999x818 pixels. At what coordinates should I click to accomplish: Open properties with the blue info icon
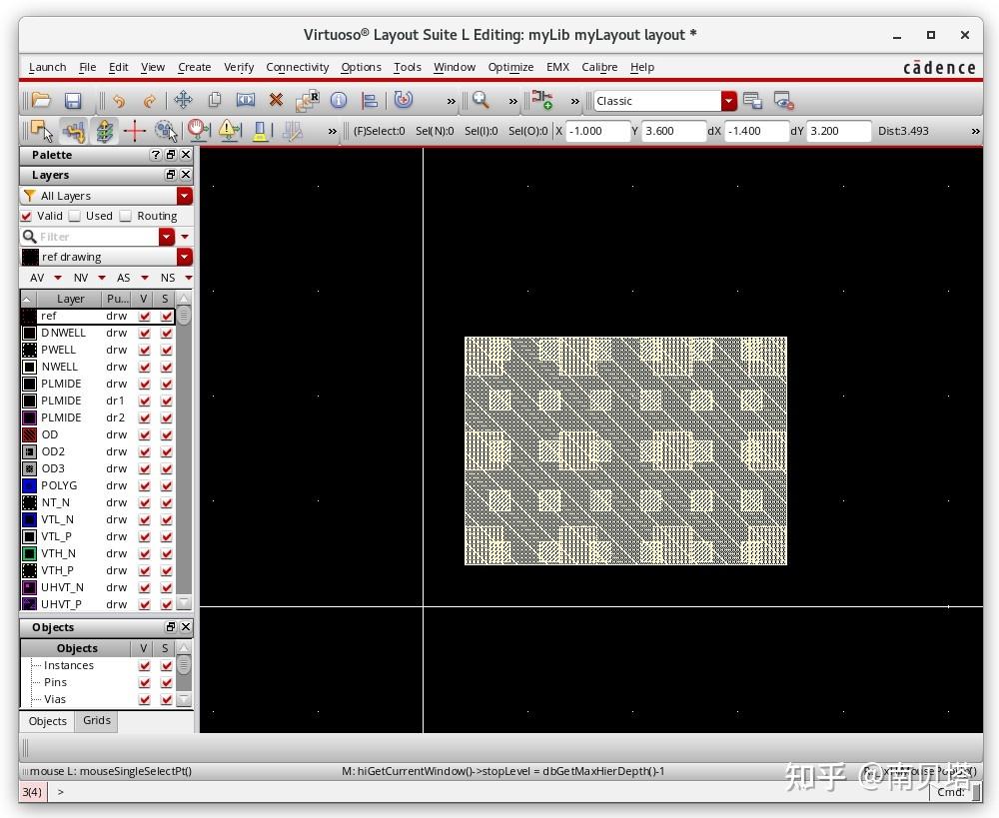pos(339,100)
